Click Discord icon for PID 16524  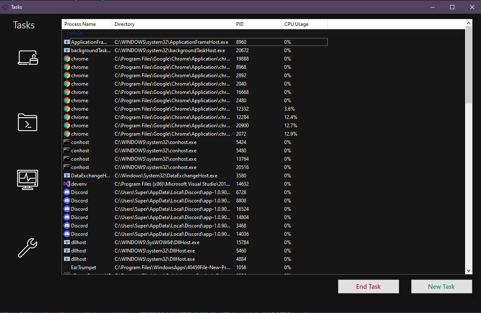coord(67,209)
